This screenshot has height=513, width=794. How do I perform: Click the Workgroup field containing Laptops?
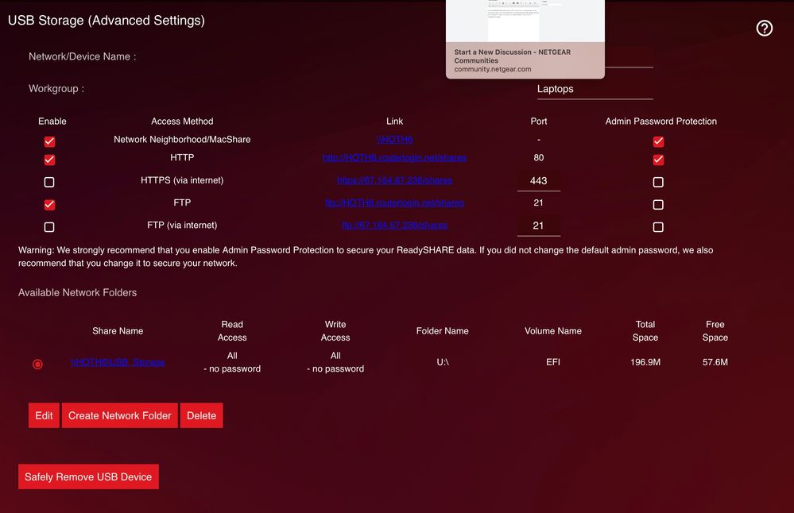coord(594,89)
